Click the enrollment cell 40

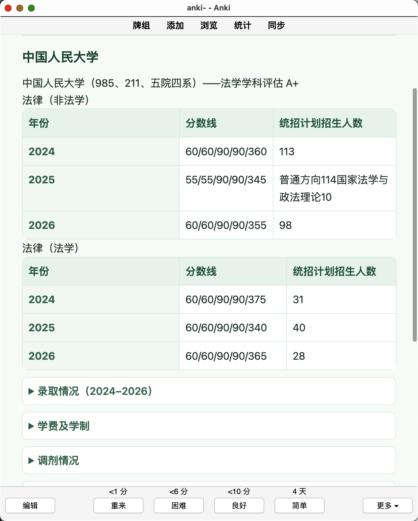341,328
